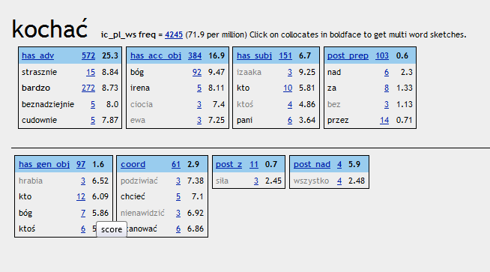Open count 3 for podziwiać
The height and width of the screenshot is (272, 490).
tap(178, 181)
